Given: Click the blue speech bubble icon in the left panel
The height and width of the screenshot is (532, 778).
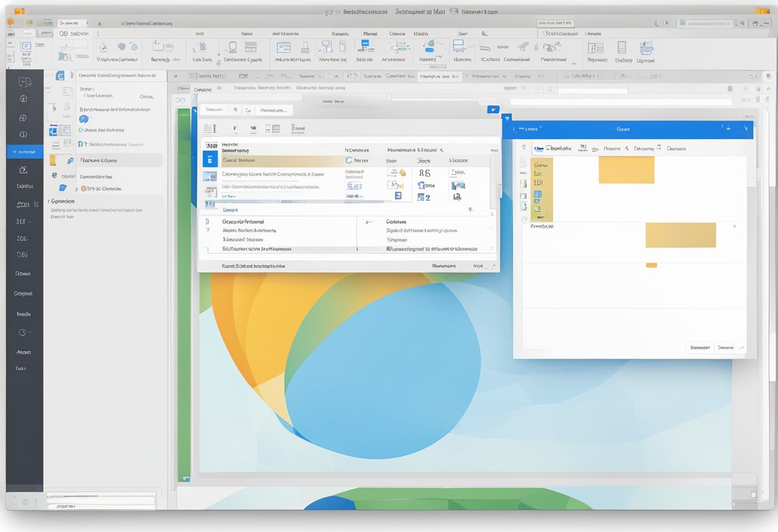Looking at the screenshot, I should pyautogui.click(x=62, y=188).
